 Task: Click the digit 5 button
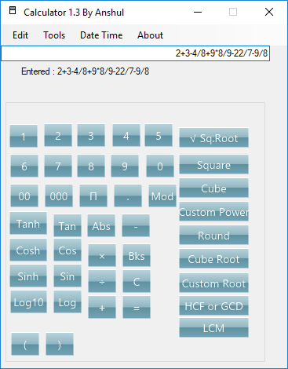click(159, 135)
